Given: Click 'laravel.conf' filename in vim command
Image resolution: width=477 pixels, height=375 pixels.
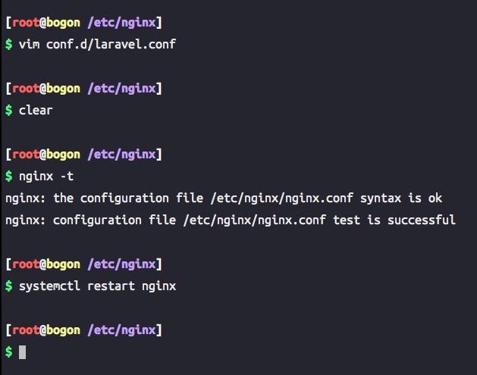Looking at the screenshot, I should [135, 45].
